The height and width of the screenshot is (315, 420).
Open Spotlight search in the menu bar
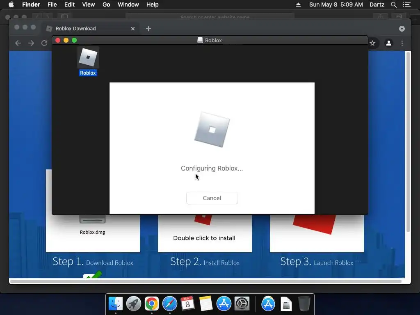(x=393, y=5)
